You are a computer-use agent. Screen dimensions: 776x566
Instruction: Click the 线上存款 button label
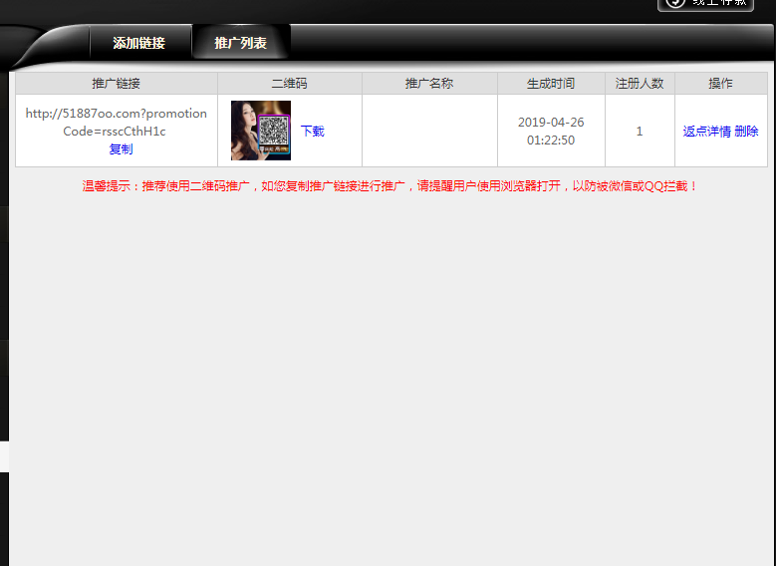tap(719, 3)
